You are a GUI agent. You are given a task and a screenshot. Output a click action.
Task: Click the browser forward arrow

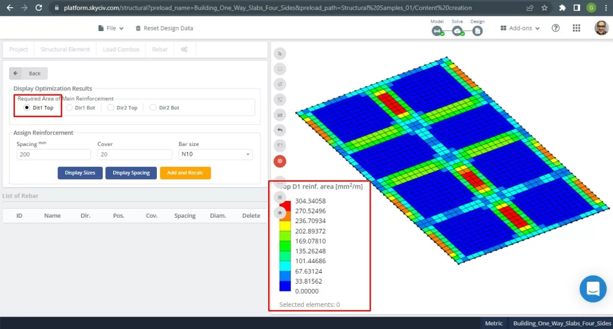(24, 8)
